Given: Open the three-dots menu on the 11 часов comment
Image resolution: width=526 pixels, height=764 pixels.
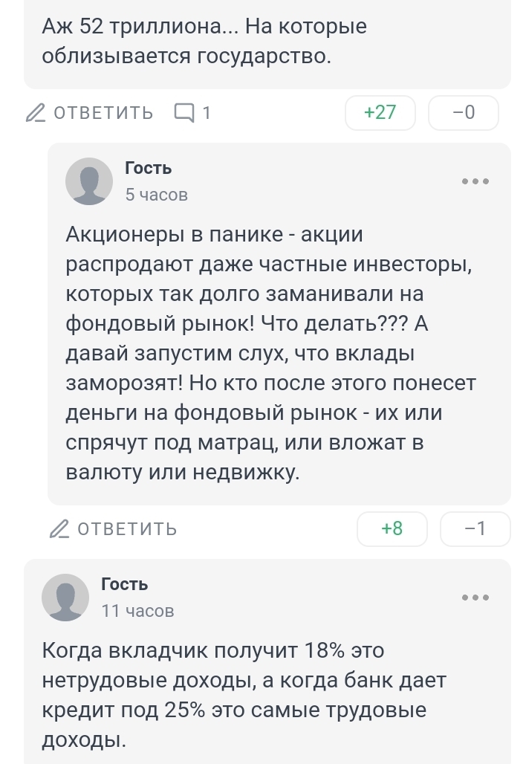Looking at the screenshot, I should [475, 597].
